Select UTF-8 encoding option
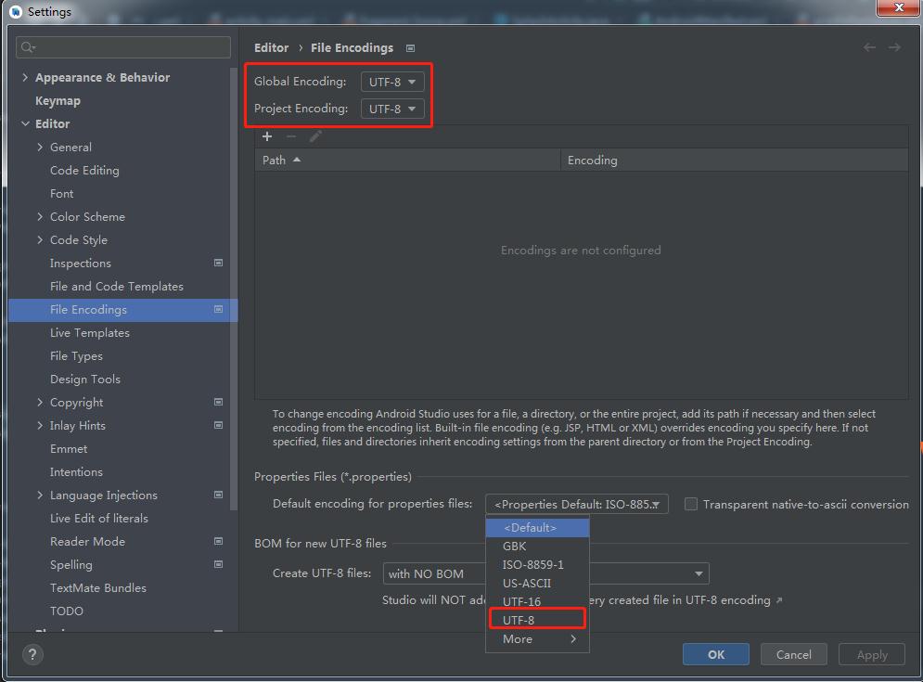 pos(537,620)
